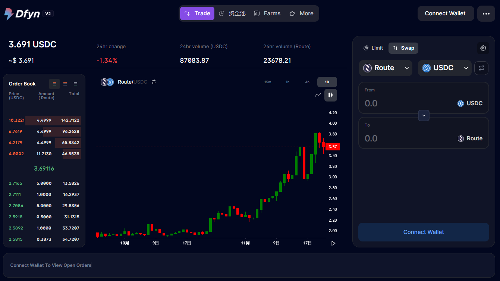Show buy orders only view
Screen dimensions: 500x281
click(75, 84)
